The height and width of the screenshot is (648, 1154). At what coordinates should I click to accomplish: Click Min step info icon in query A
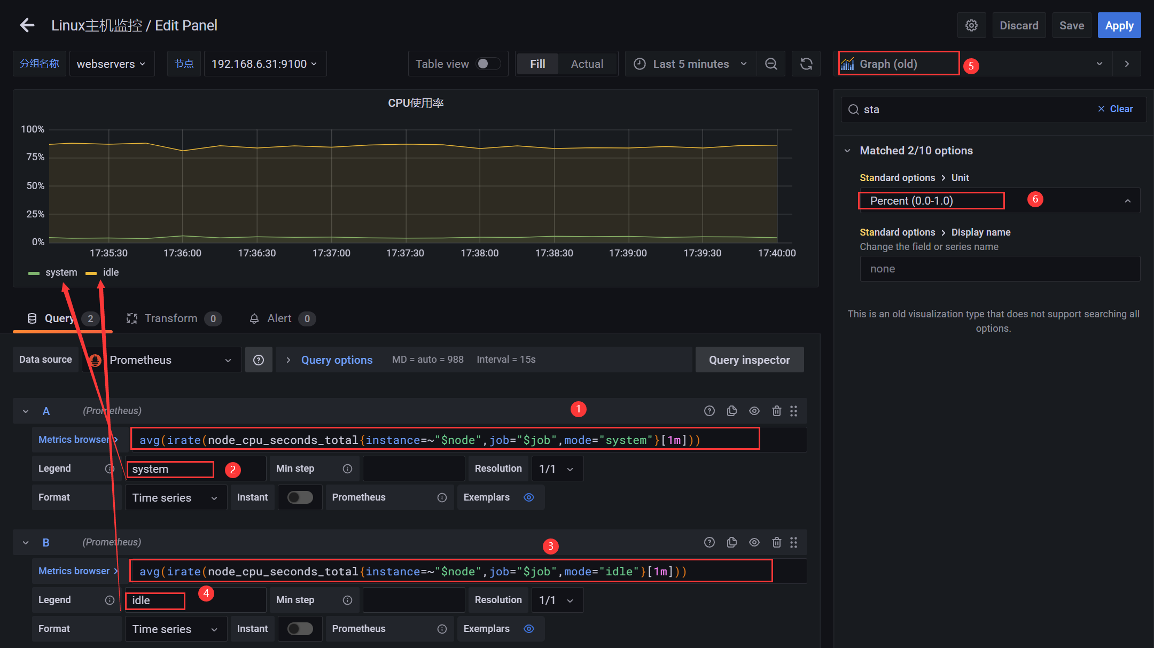click(347, 469)
